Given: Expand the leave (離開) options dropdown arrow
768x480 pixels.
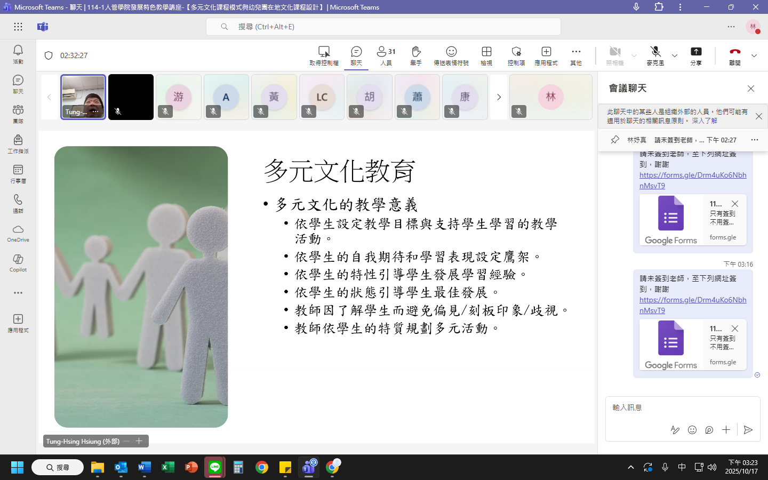Looking at the screenshot, I should tap(754, 55).
